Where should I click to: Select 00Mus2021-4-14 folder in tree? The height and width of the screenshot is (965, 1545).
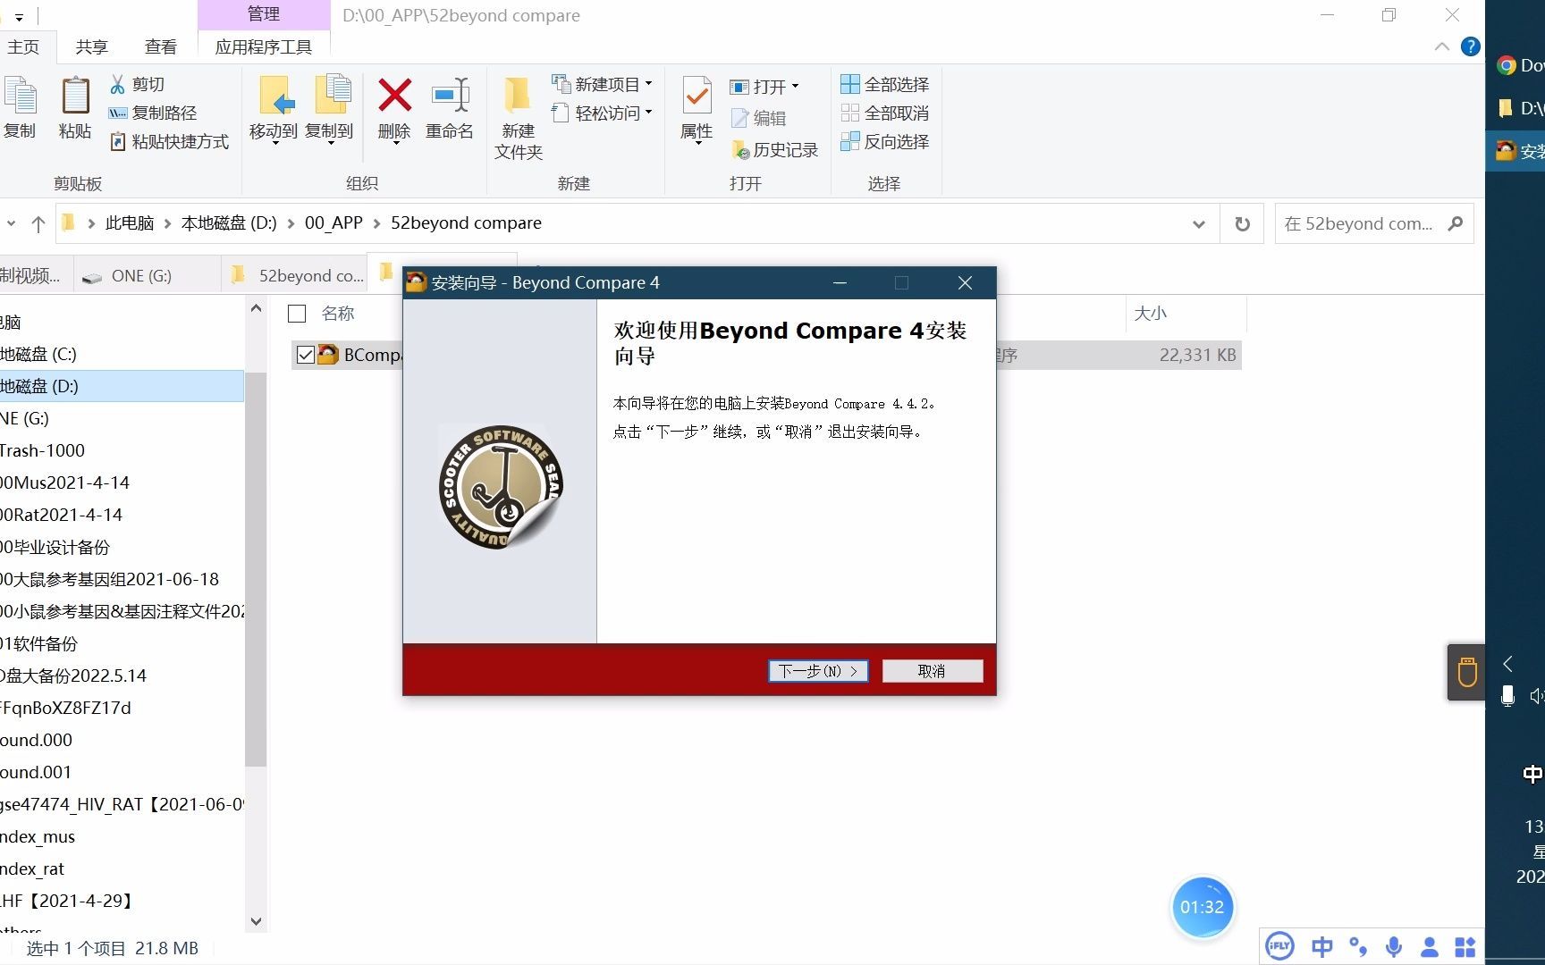(122, 482)
